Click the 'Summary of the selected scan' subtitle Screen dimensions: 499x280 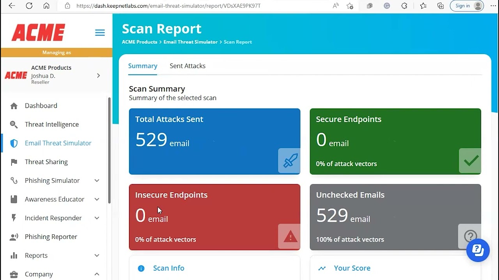(173, 98)
